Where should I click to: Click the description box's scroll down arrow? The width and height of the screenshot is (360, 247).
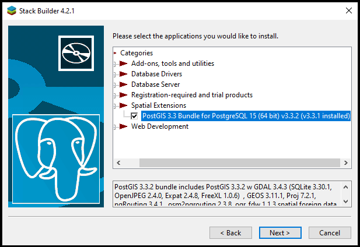coord(346,202)
